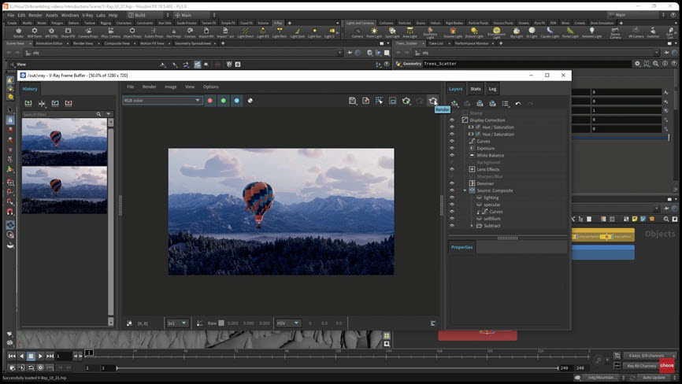Hide the specular layer
Screen dimensions: 682x384
click(x=451, y=205)
